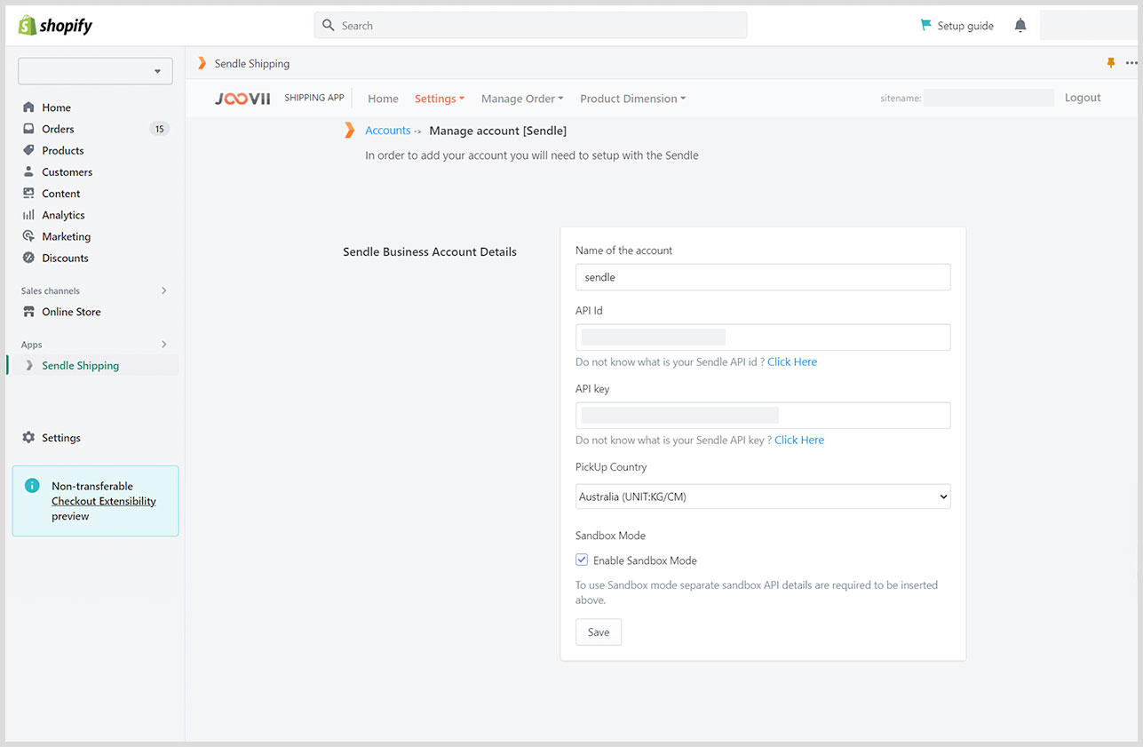Click Here link for Sendle API id
1143x747 pixels.
click(792, 362)
